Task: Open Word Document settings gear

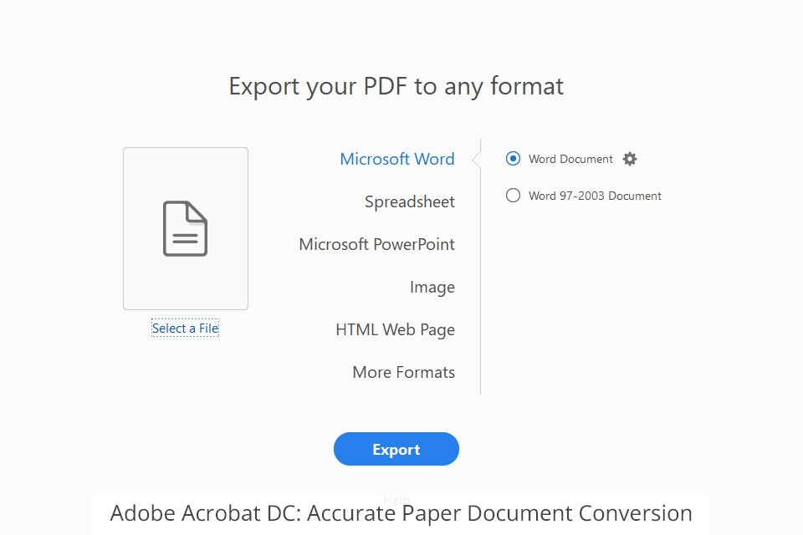Action: pyautogui.click(x=629, y=159)
